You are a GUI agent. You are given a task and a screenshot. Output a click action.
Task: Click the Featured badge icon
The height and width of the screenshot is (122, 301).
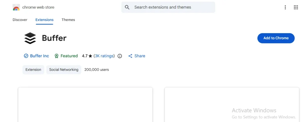pyautogui.click(x=56, y=56)
